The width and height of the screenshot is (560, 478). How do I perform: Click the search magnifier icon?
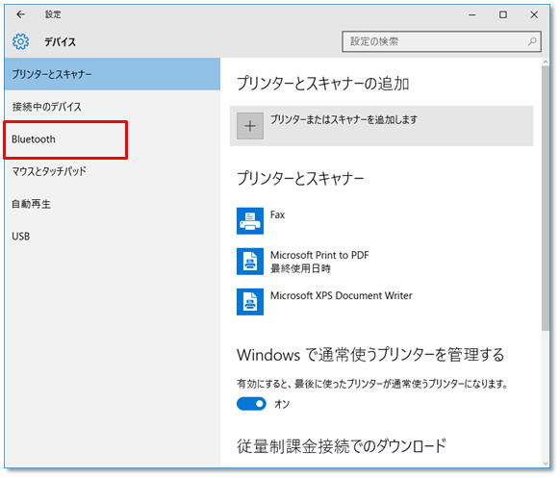pyautogui.click(x=532, y=41)
